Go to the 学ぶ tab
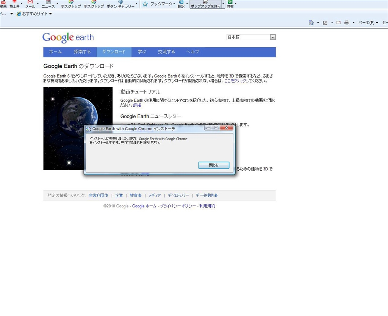The image size is (388, 316). (142, 52)
